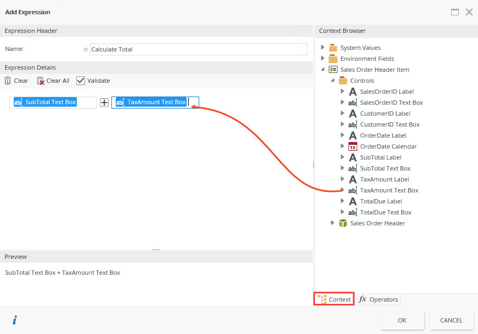Collapse the Controls folder
478x334 pixels.
(333, 81)
